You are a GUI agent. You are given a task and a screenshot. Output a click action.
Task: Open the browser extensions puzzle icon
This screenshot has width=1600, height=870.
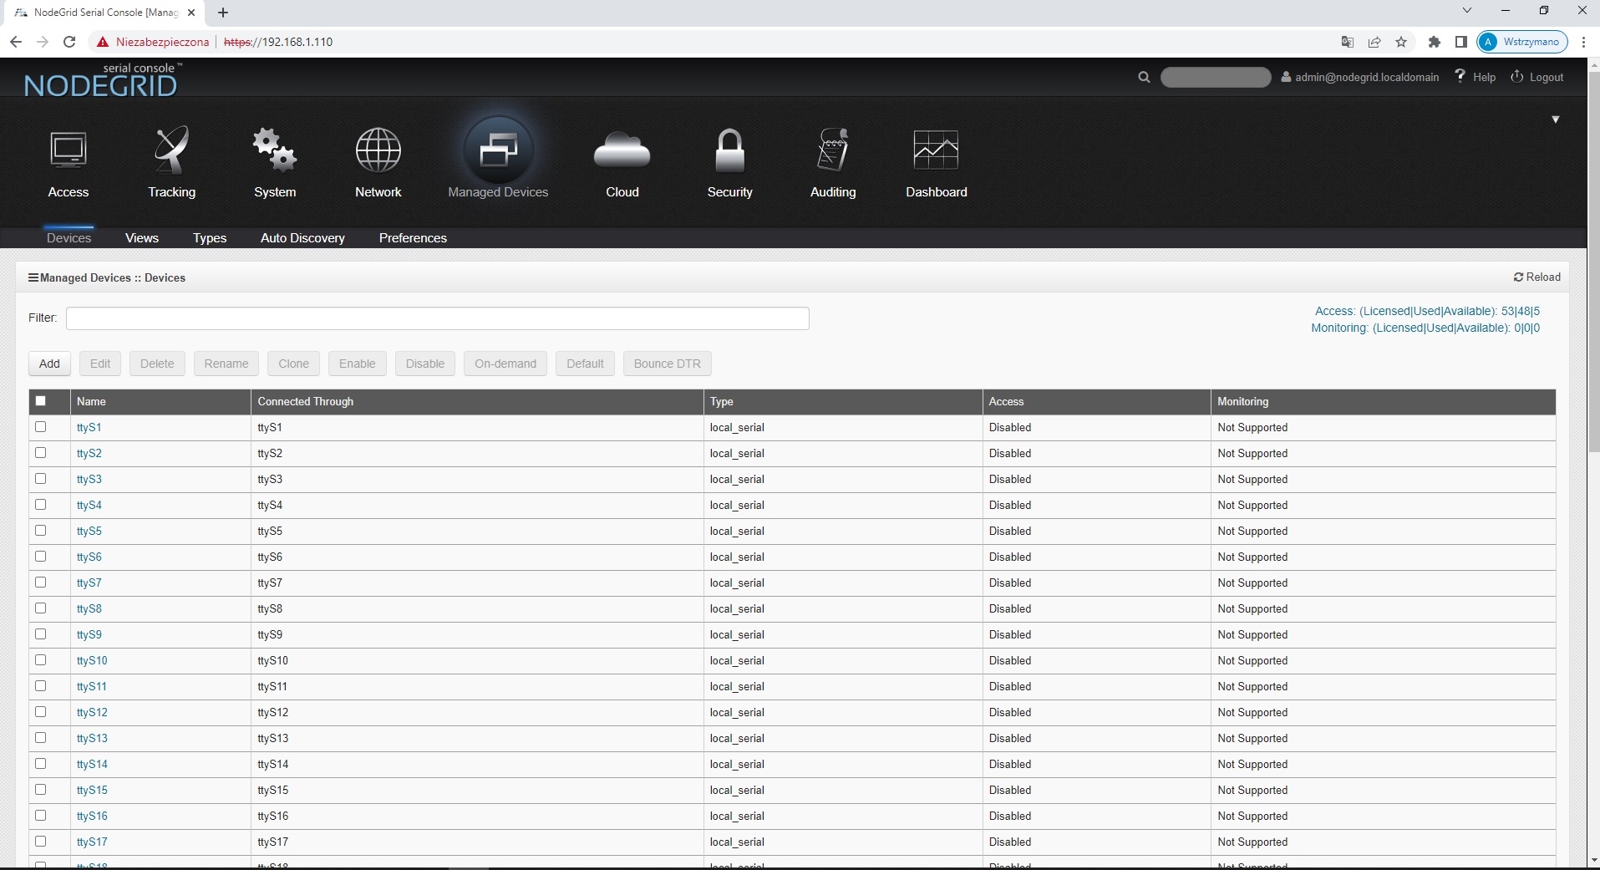pyautogui.click(x=1435, y=42)
